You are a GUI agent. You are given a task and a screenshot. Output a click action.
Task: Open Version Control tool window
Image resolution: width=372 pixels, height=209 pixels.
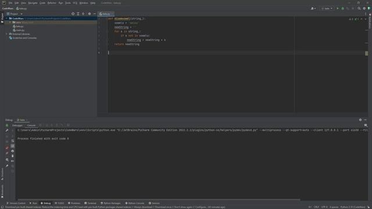click(16, 203)
